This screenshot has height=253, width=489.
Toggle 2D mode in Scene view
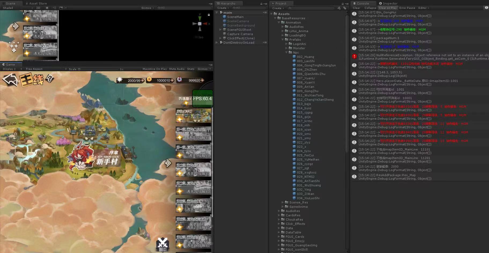[38, 8]
